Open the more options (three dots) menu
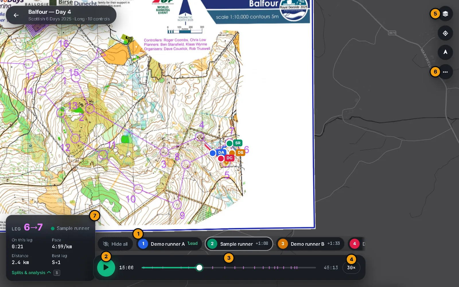The width and height of the screenshot is (459, 287). coord(445,72)
